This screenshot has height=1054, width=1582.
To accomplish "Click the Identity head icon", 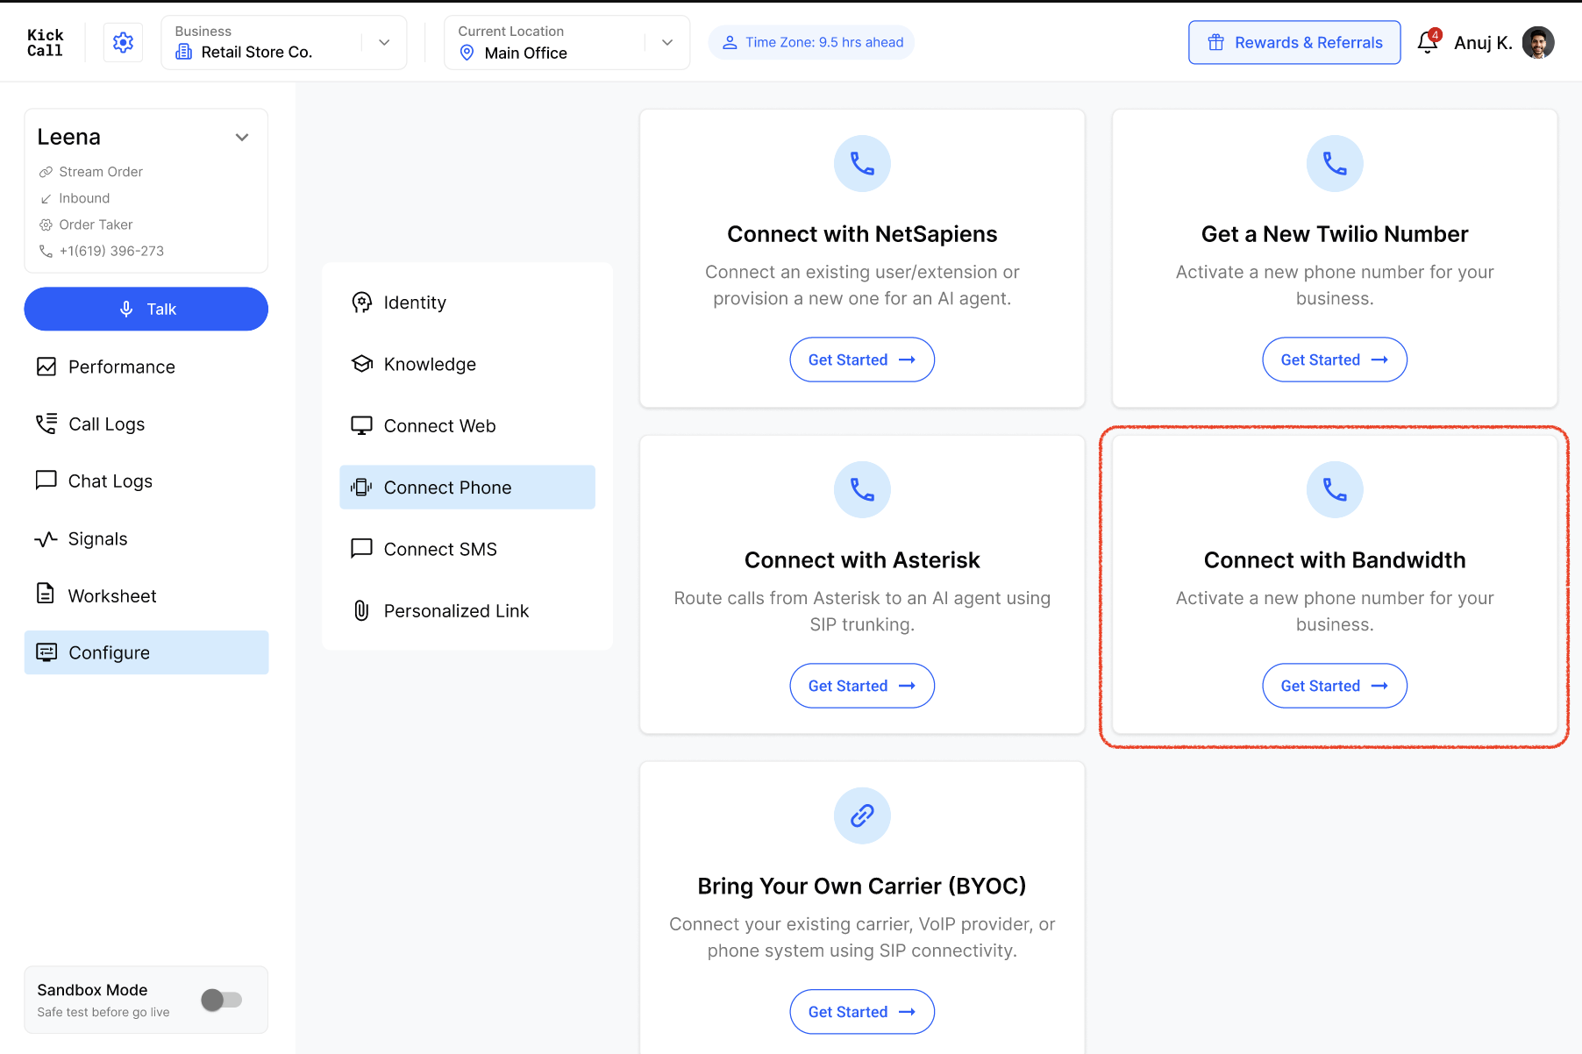I will coord(361,303).
